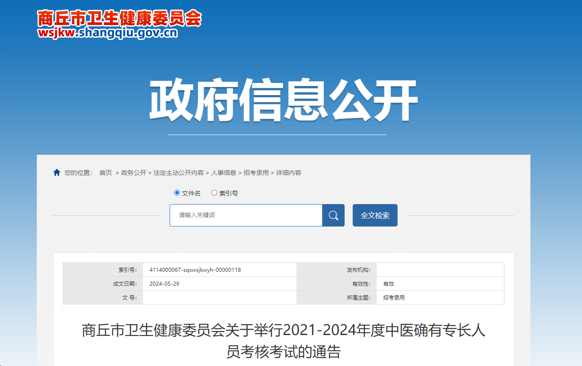Click the 招考录用 topic value in table
Screen dimensions: 582x366
pyautogui.click(x=394, y=298)
